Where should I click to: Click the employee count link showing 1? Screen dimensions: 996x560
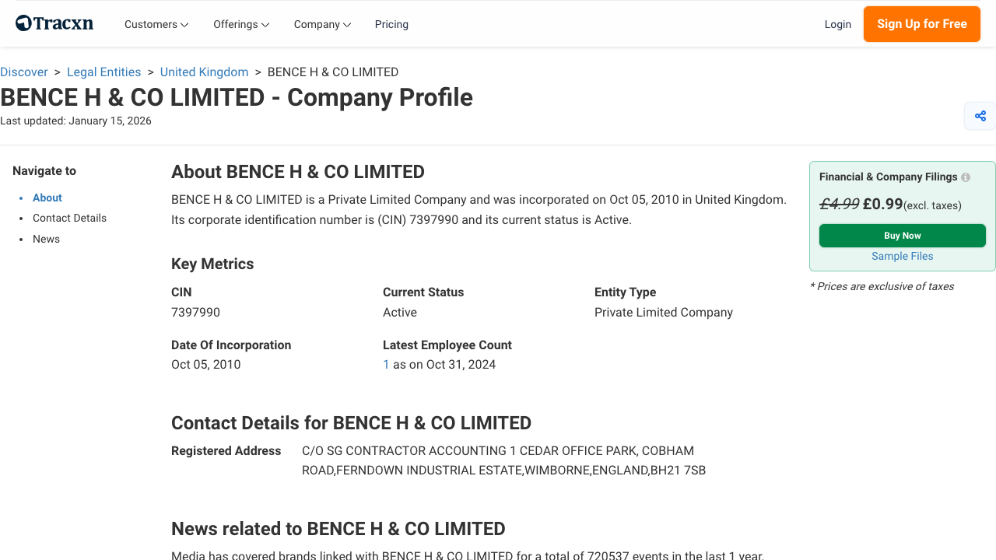(386, 364)
